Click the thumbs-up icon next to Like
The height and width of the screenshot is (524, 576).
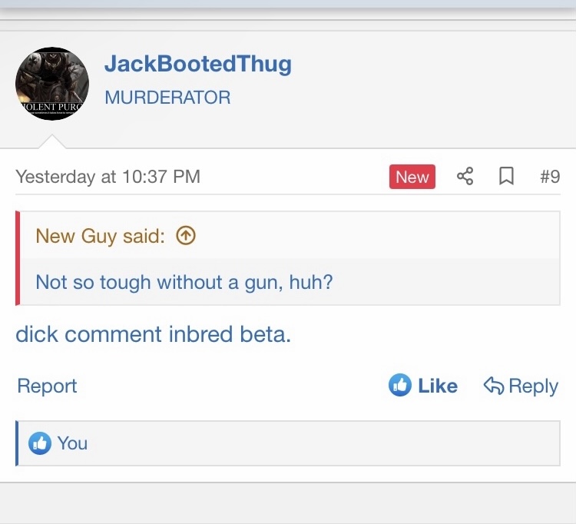pyautogui.click(x=399, y=385)
